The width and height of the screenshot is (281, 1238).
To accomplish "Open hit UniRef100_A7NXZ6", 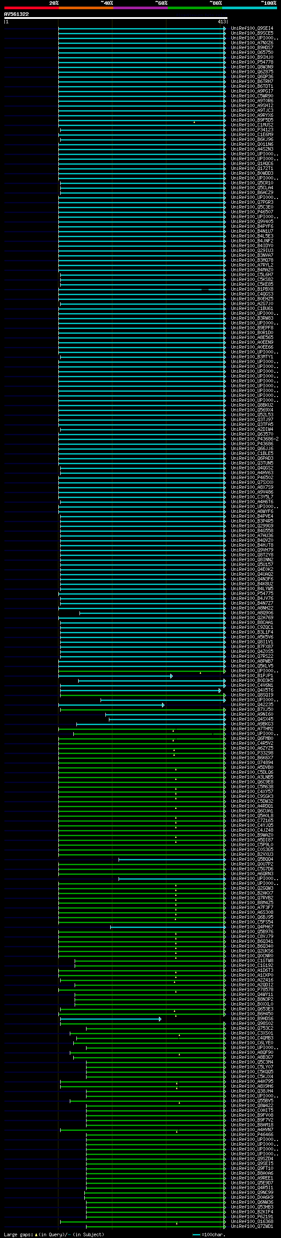I will (252, 43).
